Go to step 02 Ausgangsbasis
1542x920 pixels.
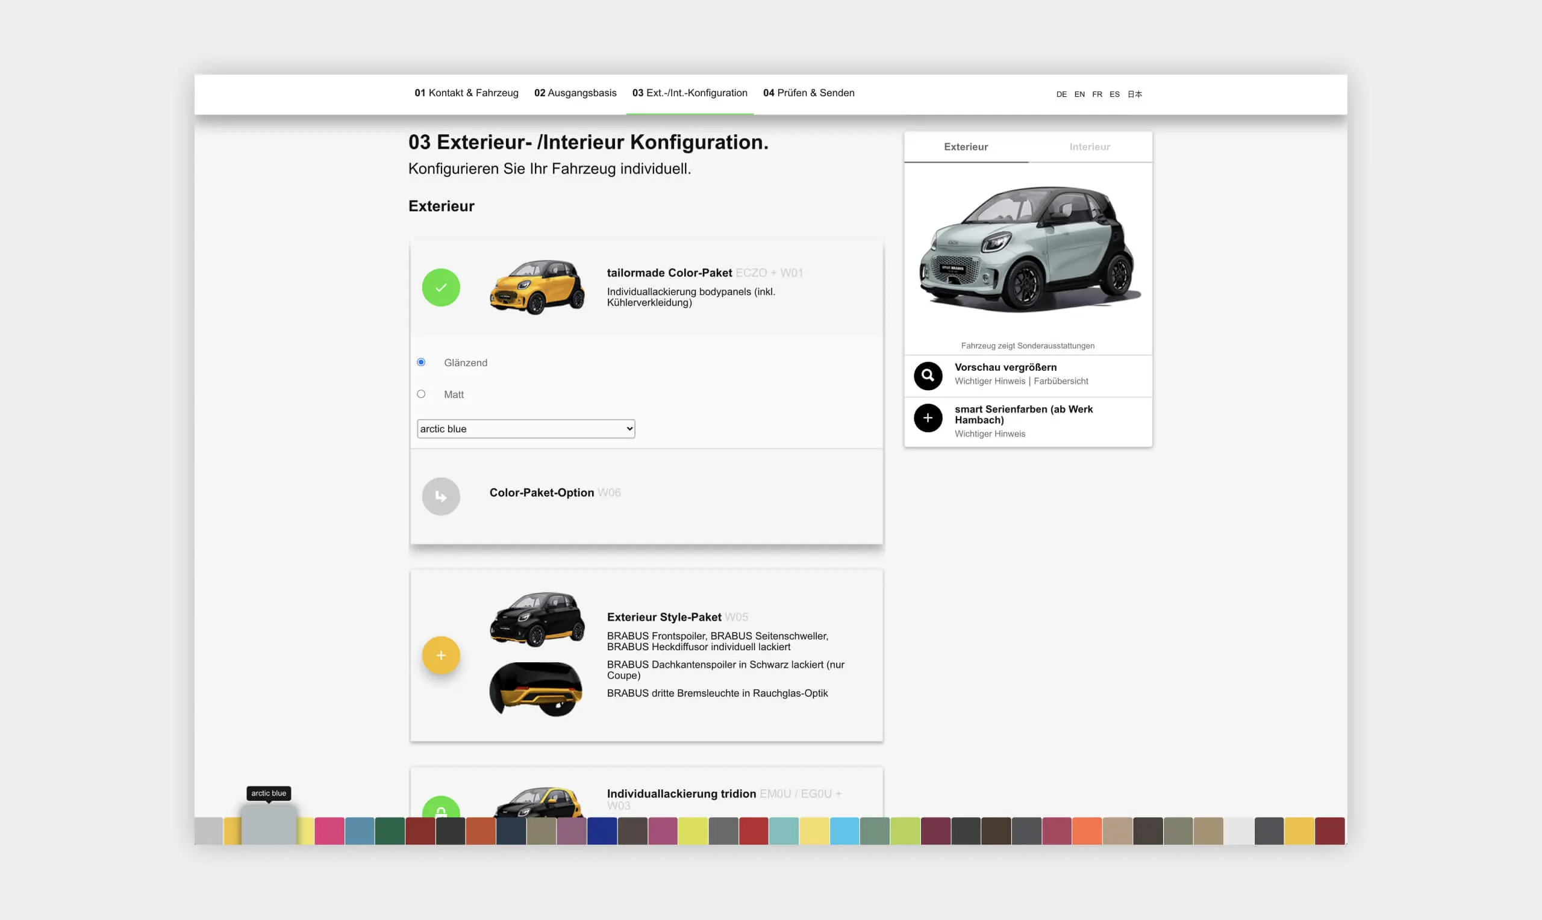click(575, 93)
